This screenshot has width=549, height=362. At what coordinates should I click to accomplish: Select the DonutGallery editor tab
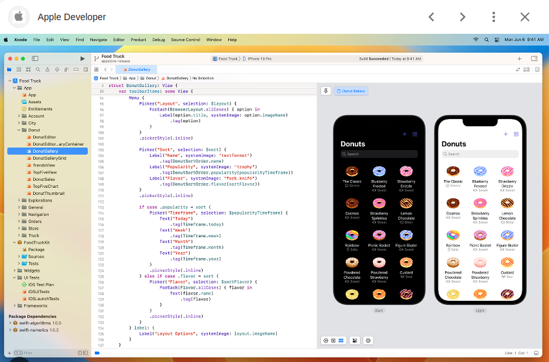(x=136, y=70)
